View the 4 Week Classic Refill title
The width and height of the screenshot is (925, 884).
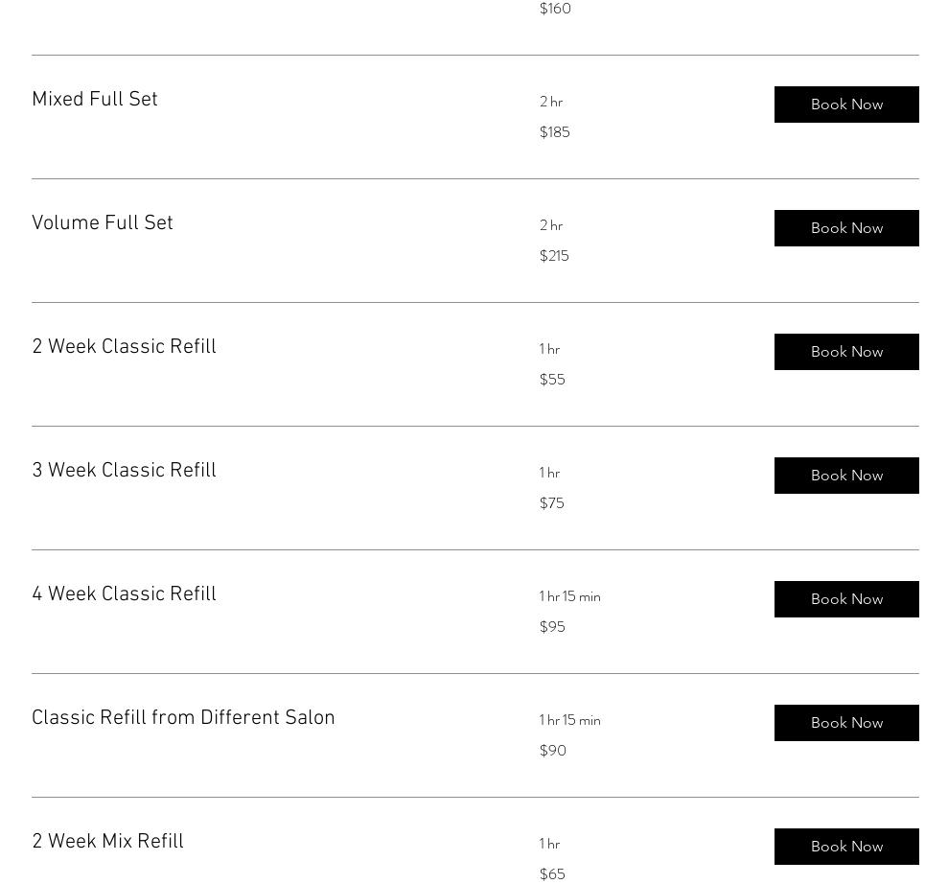pyautogui.click(x=124, y=595)
